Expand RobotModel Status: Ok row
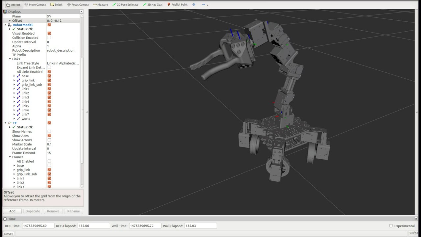 (10, 29)
